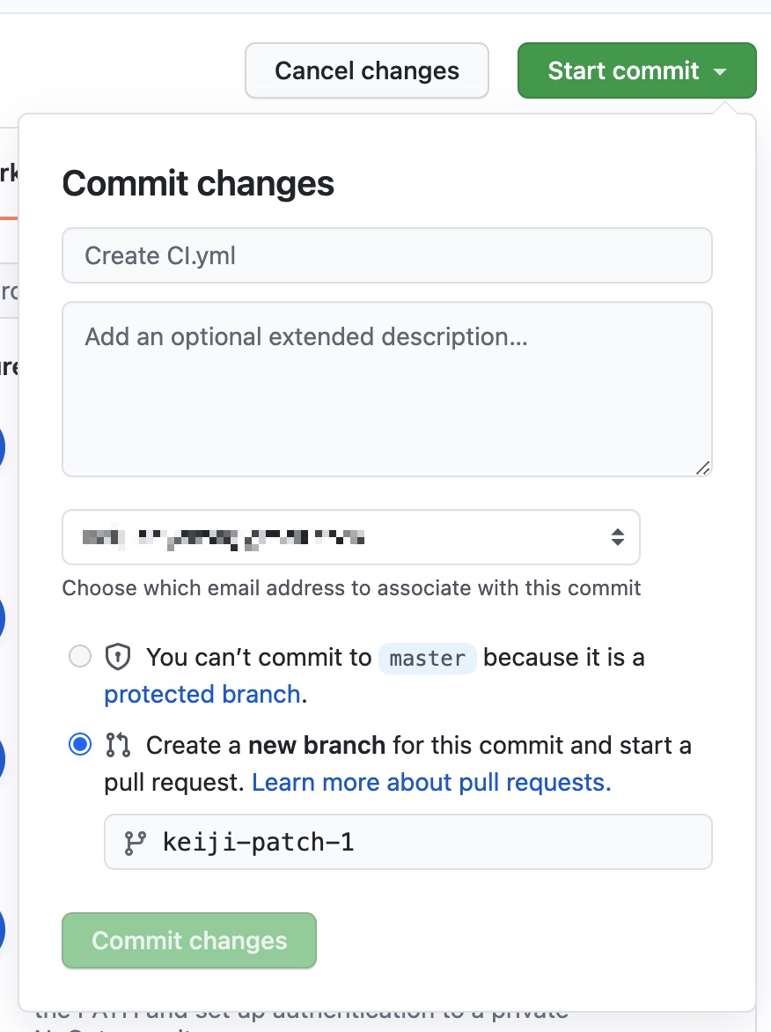Image resolution: width=771 pixels, height=1032 pixels.
Task: Click the highlighted master branch label
Action: pyautogui.click(x=428, y=658)
